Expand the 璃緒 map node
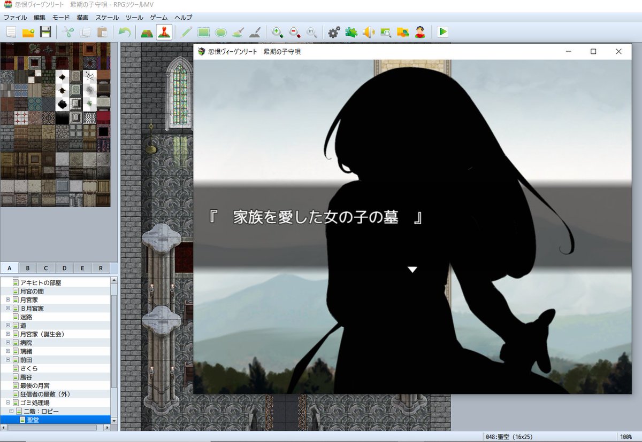 (7, 351)
